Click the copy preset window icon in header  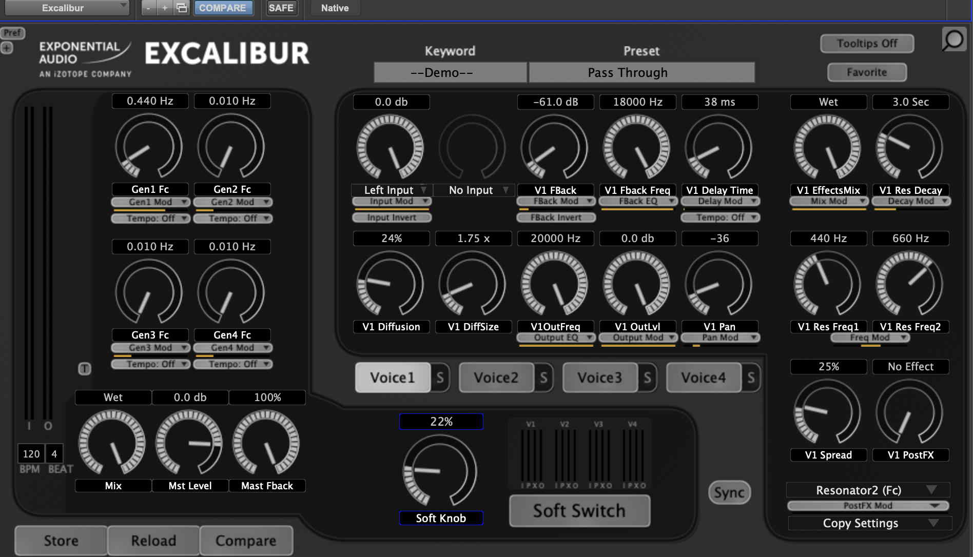[x=182, y=8]
